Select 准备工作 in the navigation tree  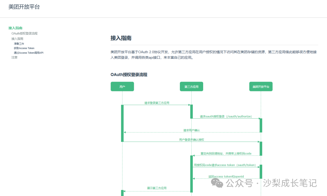pos(19,43)
